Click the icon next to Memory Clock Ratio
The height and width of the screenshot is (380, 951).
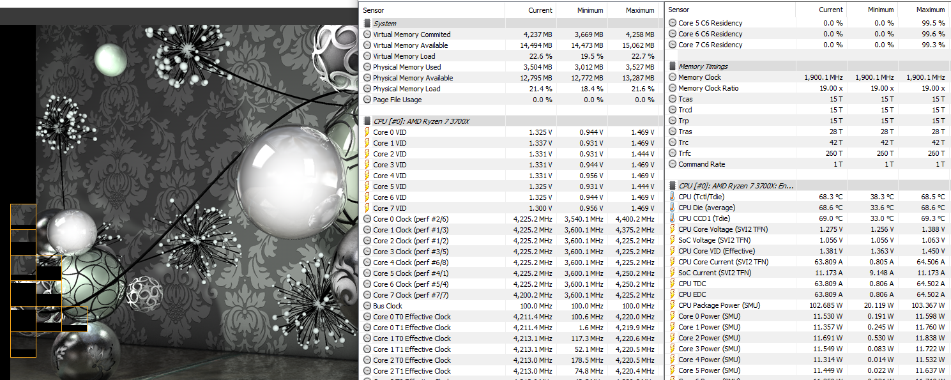(672, 88)
